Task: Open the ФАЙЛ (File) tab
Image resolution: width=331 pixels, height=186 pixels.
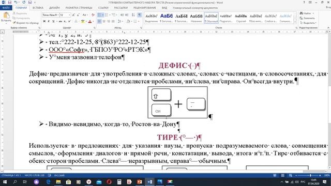Action: (x=6, y=8)
